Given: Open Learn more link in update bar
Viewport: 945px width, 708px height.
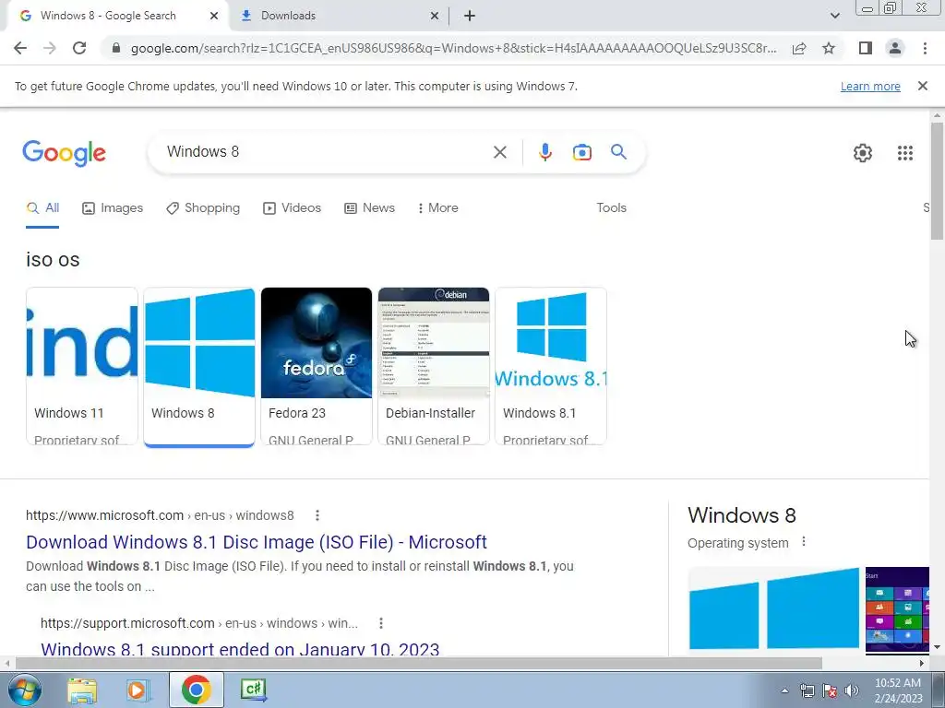Looking at the screenshot, I should tap(870, 86).
